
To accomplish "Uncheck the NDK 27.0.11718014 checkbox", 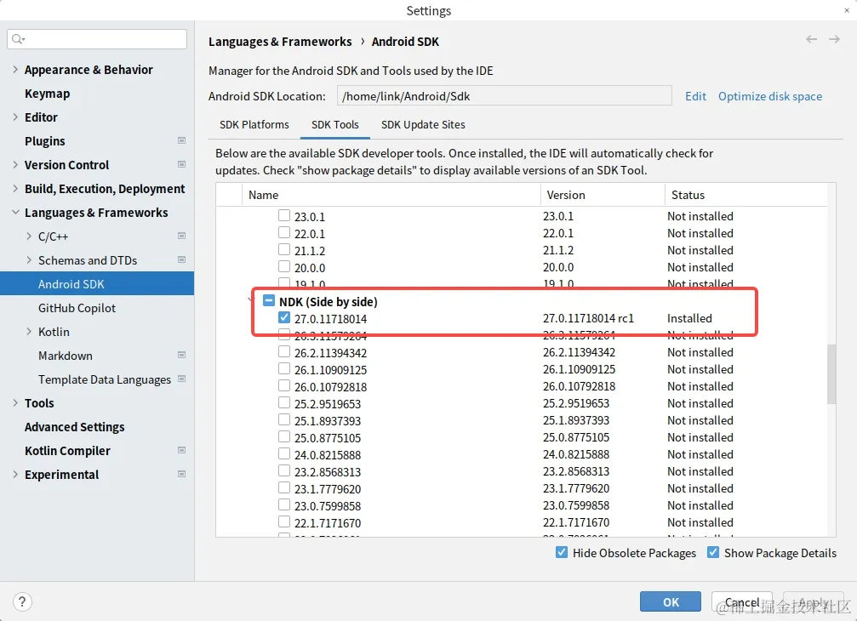I will [284, 318].
